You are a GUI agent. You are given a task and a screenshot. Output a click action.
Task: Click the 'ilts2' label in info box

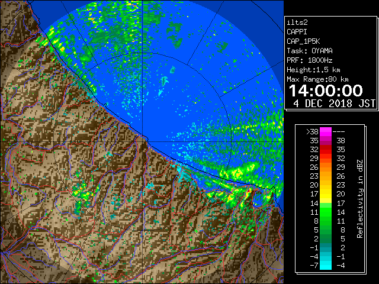[x=297, y=22]
